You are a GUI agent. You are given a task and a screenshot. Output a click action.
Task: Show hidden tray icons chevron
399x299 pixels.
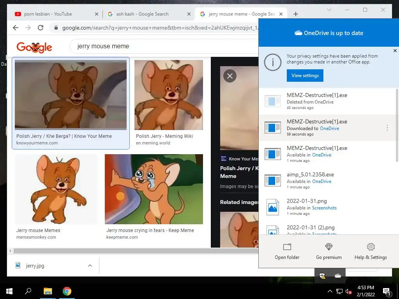(x=330, y=291)
